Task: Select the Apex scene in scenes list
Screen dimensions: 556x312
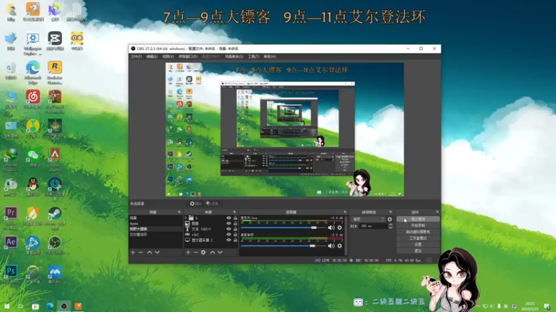Action: 156,223
